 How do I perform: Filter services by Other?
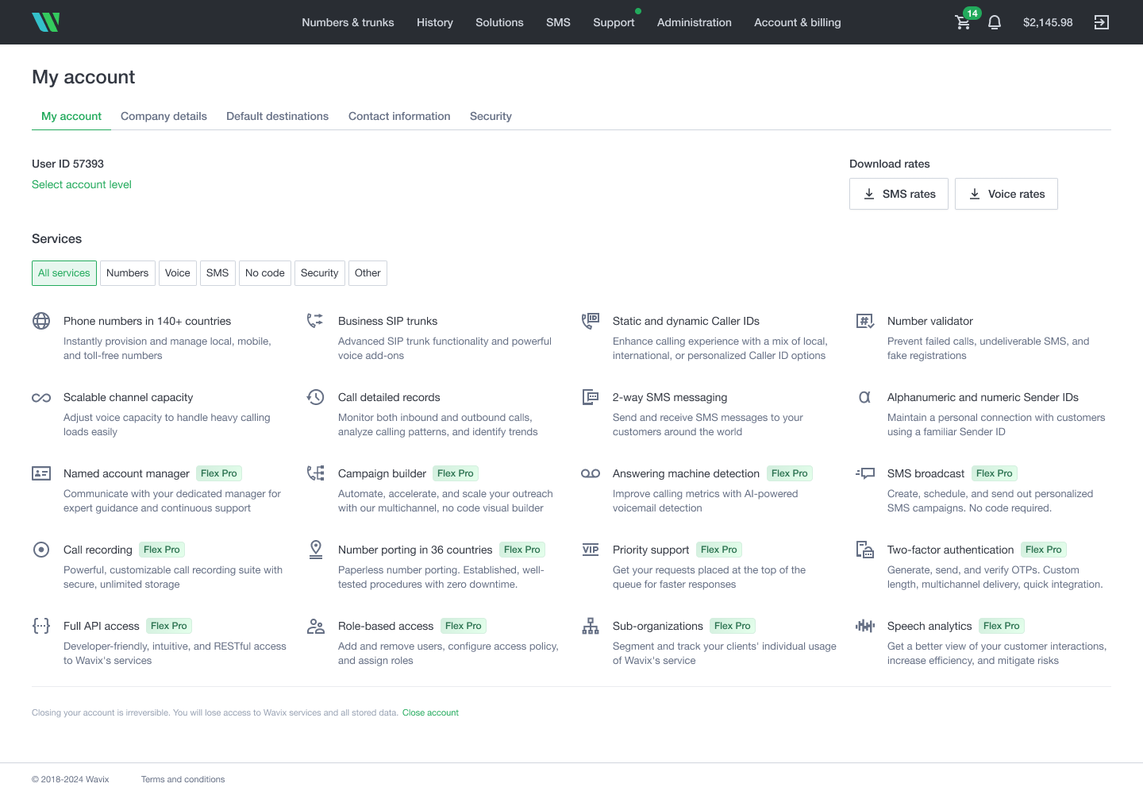(x=368, y=273)
